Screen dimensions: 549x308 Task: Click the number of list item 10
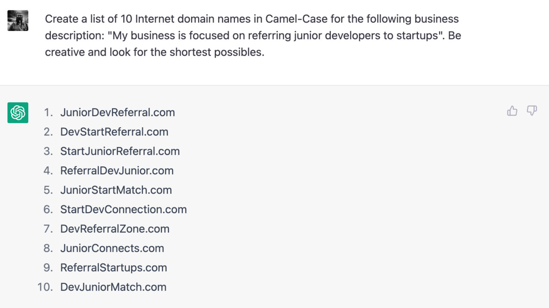pyautogui.click(x=45, y=287)
